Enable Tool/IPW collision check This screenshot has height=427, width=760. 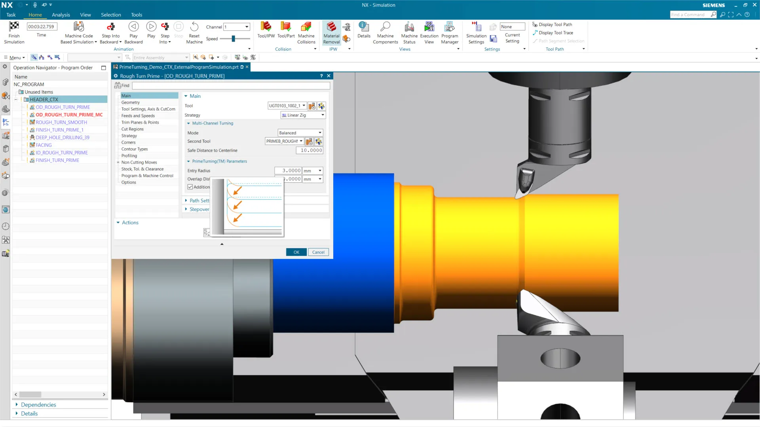coord(266,27)
